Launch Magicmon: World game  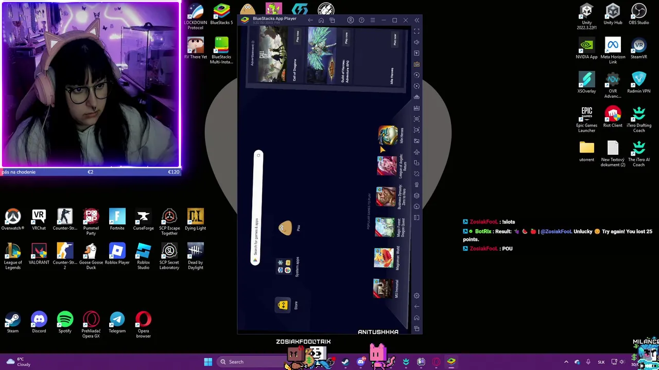(x=384, y=258)
